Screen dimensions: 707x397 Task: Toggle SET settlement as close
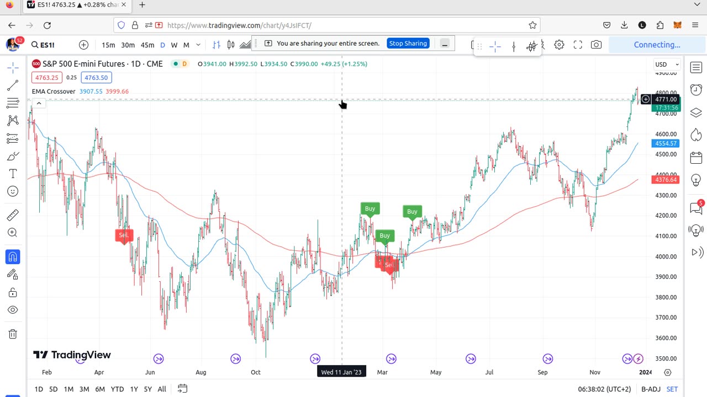[x=672, y=389]
